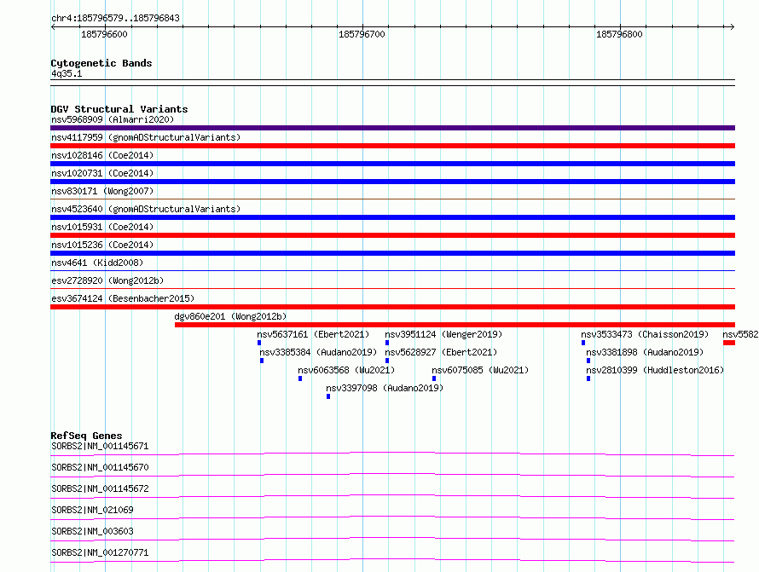
Task: Select the nsv6063568 (Wu2021) small marker
Action: (x=300, y=378)
